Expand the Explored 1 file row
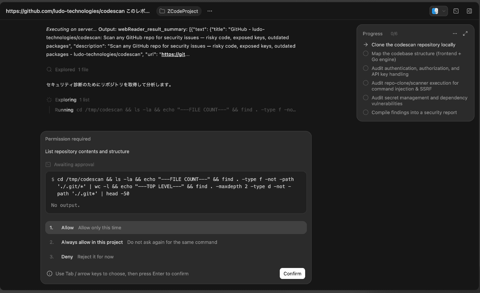Screen dimensions: 480x293 [x=68, y=70]
